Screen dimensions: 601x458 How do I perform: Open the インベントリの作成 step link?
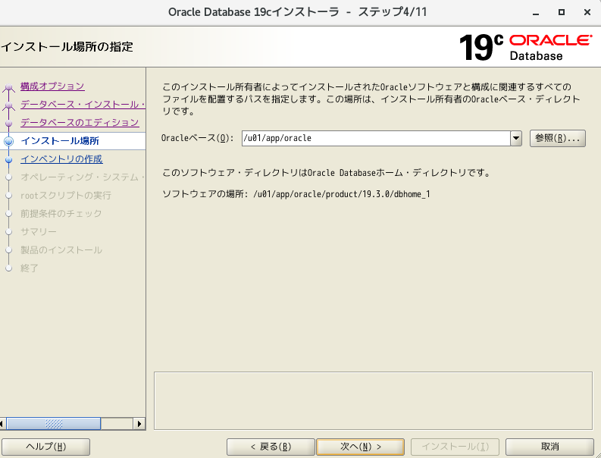(x=61, y=158)
